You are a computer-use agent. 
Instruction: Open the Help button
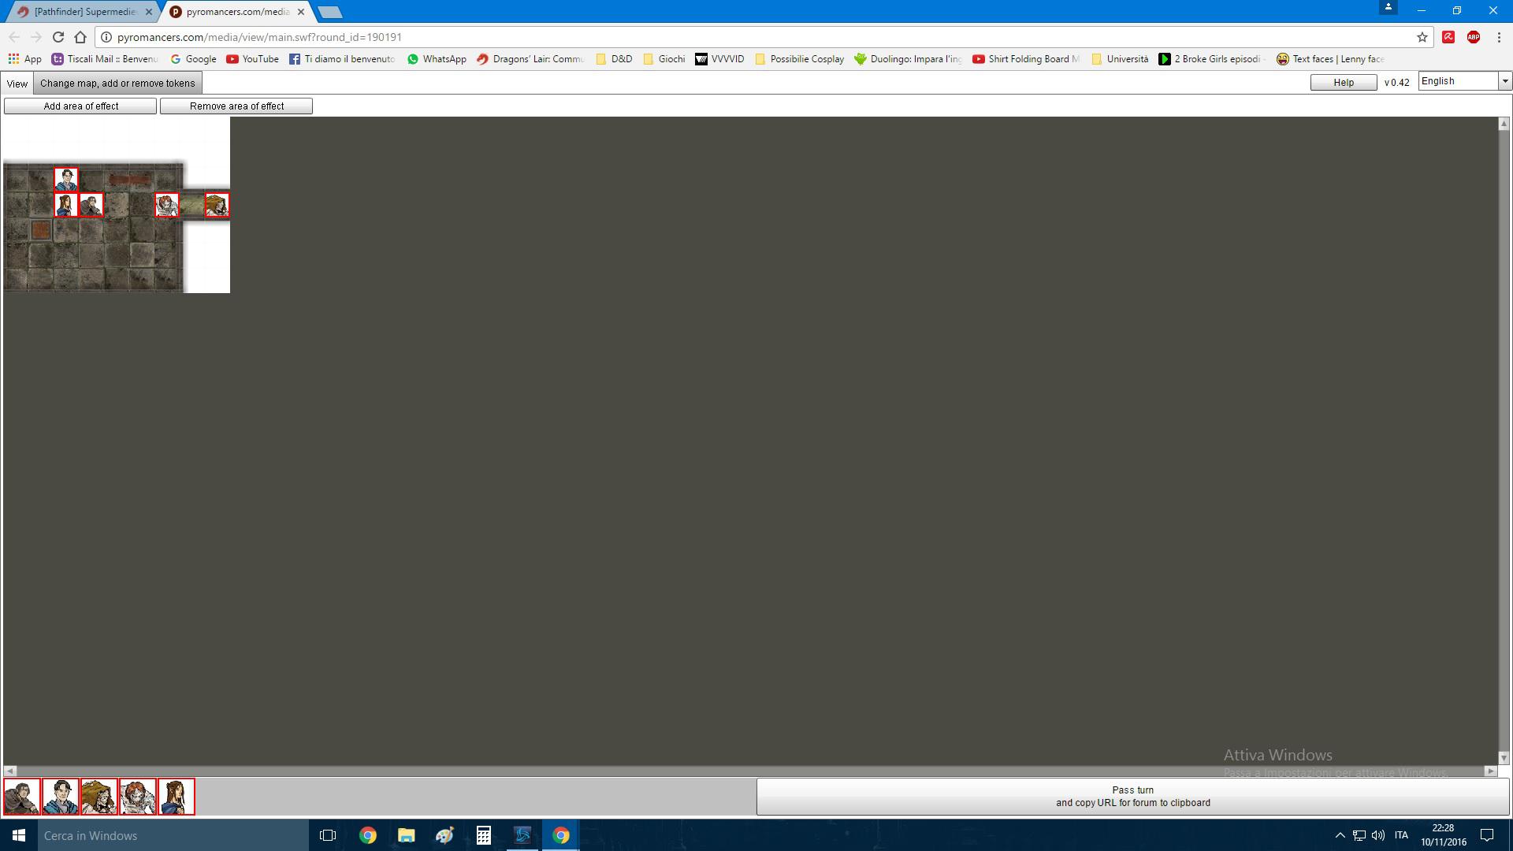coord(1343,83)
